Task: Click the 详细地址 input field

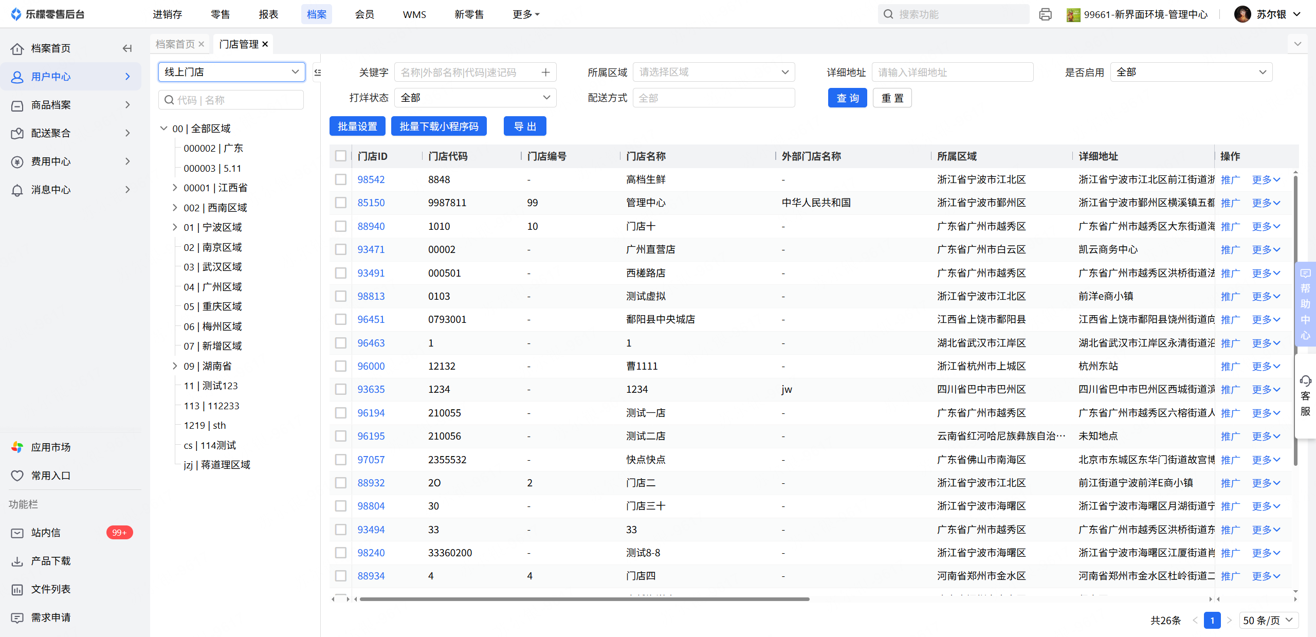Action: coord(952,72)
